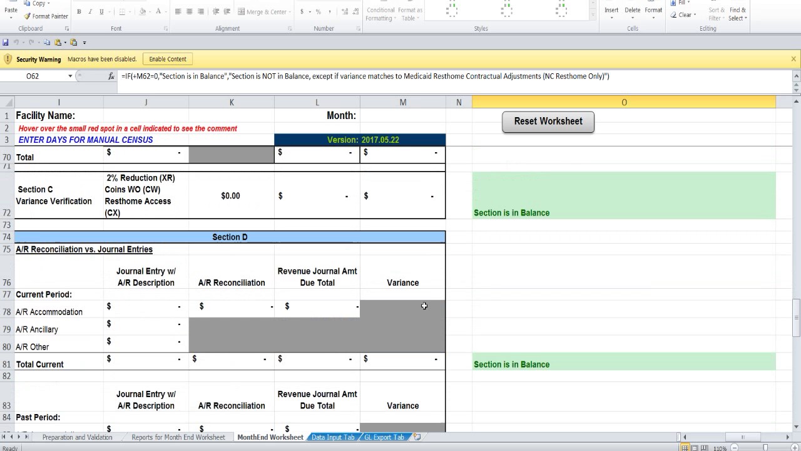Click the Underline formatting icon
801x451 pixels.
(x=101, y=12)
